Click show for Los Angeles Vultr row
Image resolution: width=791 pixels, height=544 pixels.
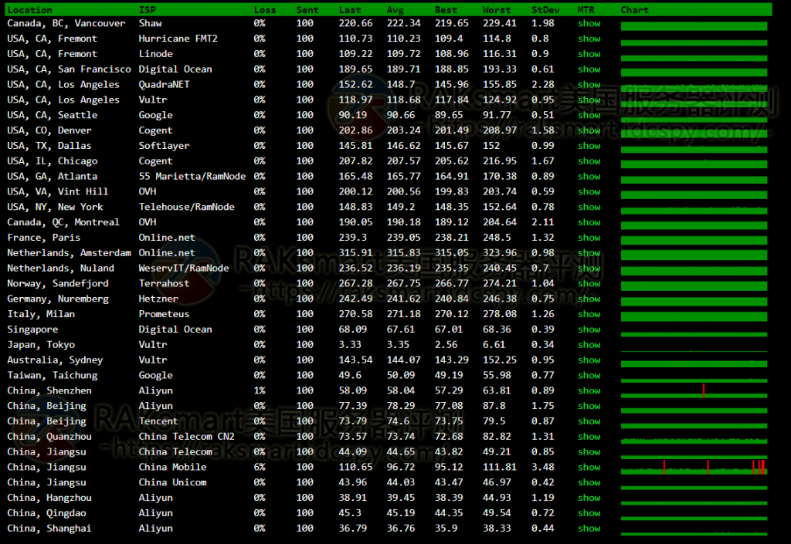(589, 100)
